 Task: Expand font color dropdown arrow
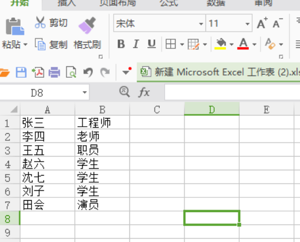tap(254, 45)
